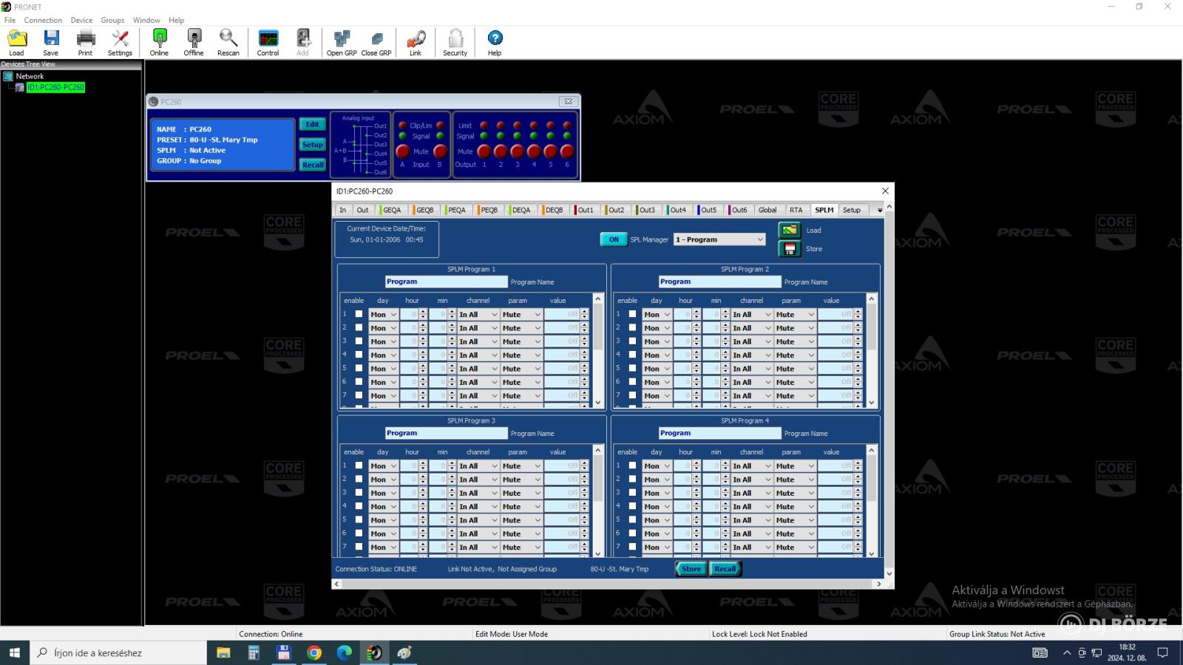This screenshot has height=665, width=1183.
Task: Click the SPLM Load icon
Action: click(x=790, y=230)
